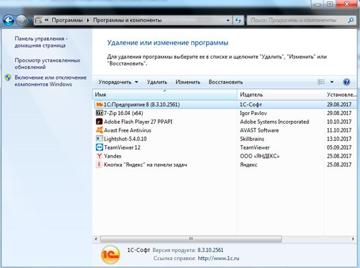Click publisher AVAST Software cell
Screen dimensions: 360x268
pyautogui.click(x=259, y=130)
